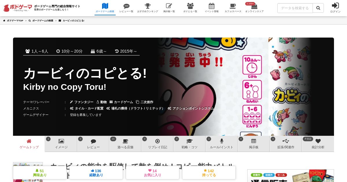Click the 持ってる star button
347x182 pixels.
pyautogui.click(x=209, y=173)
